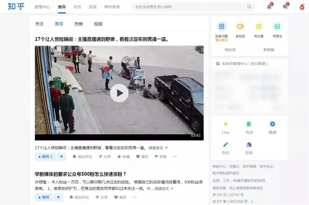Click the search magnifier icon
This screenshot has height=205, width=309.
(x=249, y=7)
